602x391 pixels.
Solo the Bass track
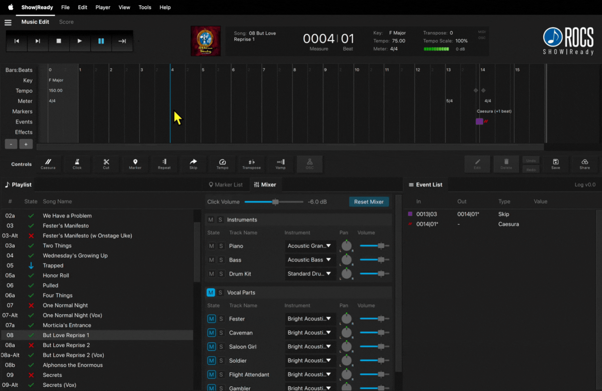[x=221, y=260]
